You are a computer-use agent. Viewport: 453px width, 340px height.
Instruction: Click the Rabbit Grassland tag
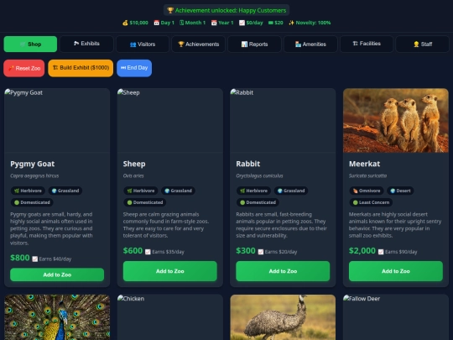pyautogui.click(x=291, y=191)
